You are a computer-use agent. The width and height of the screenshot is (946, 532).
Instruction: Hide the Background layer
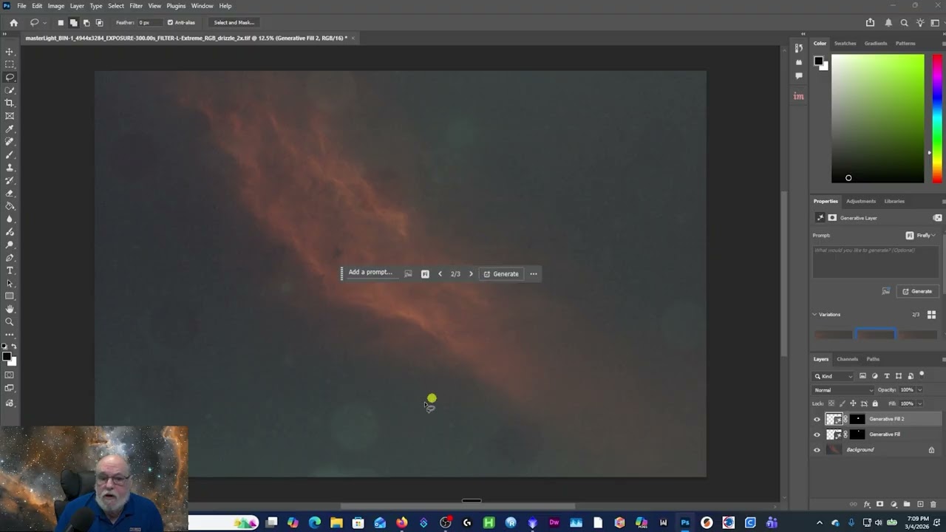pyautogui.click(x=817, y=450)
